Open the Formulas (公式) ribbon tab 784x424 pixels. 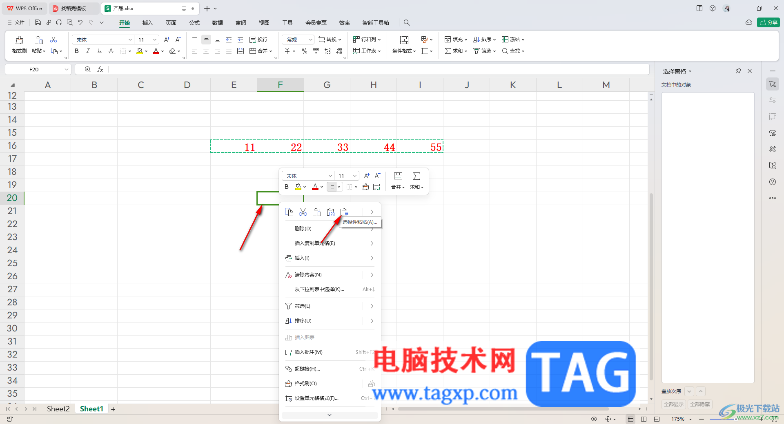pyautogui.click(x=194, y=23)
